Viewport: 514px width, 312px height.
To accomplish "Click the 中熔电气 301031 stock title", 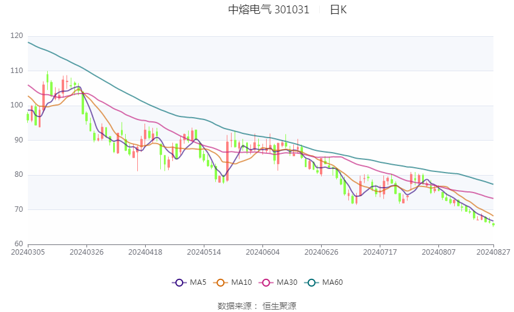I will pyautogui.click(x=268, y=10).
